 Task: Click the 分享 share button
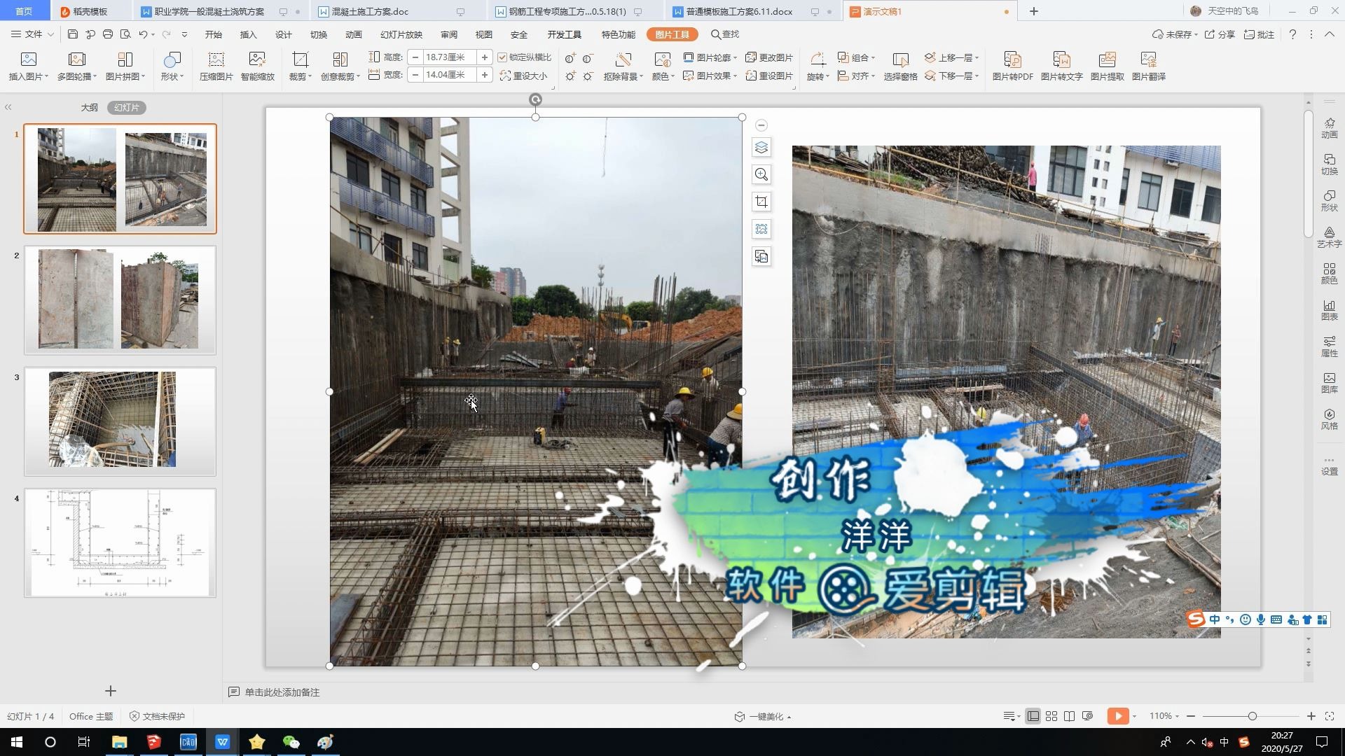click(1220, 34)
